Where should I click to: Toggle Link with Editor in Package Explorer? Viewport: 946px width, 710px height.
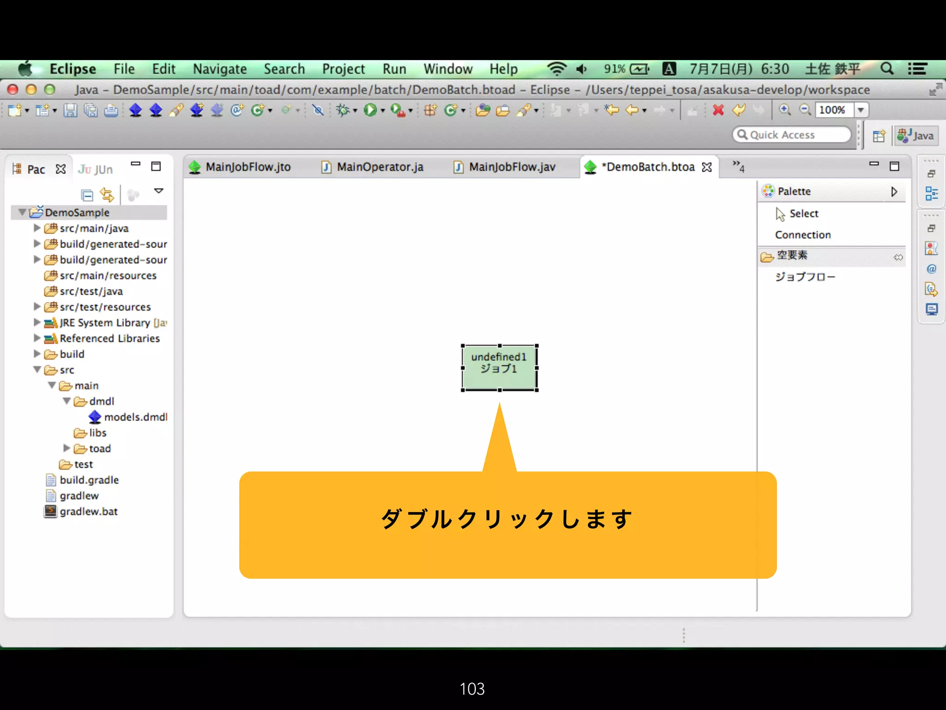[x=107, y=195]
